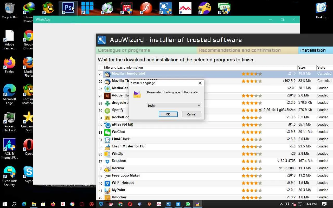Select the Recycle Bin desktop icon
Image resolution: width=333 pixels, height=208 pixels.
coord(10,11)
